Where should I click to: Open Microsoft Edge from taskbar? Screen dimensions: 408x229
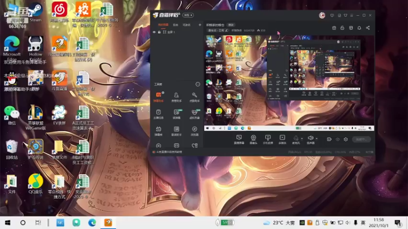point(92,222)
